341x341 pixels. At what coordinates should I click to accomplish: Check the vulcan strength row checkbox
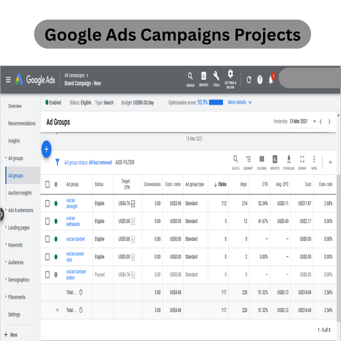point(47,203)
